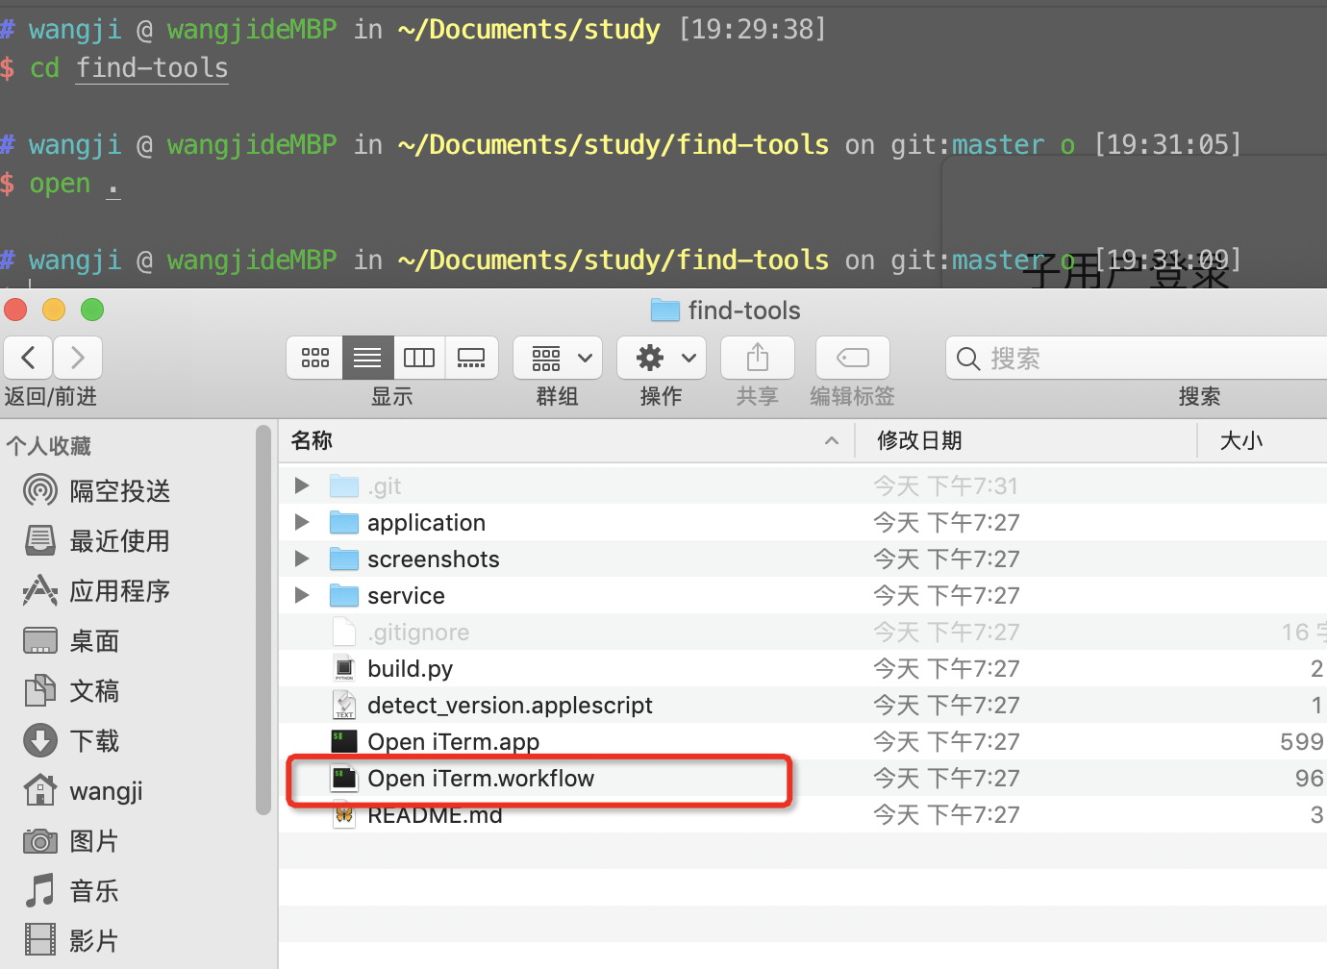
Task: Sort by Name (名称) column header
Action: click(567, 440)
